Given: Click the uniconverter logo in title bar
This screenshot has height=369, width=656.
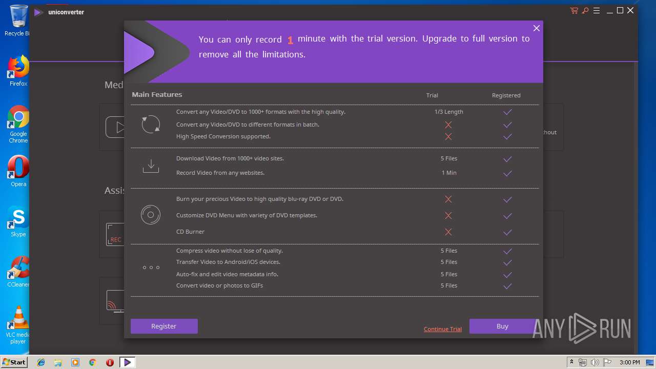Looking at the screenshot, I should coord(38,12).
